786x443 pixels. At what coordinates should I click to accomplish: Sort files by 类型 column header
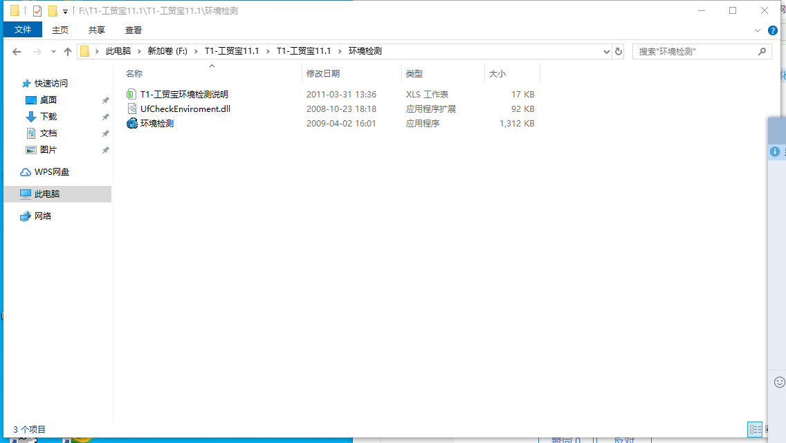tap(414, 73)
